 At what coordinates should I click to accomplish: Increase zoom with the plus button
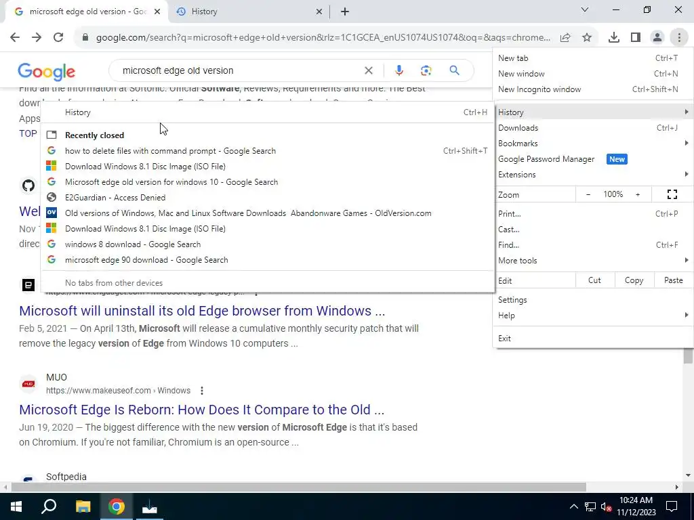click(638, 194)
